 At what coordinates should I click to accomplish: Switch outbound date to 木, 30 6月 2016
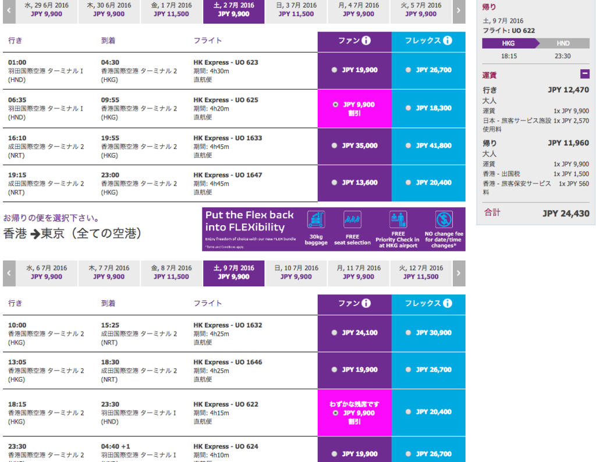(109, 11)
